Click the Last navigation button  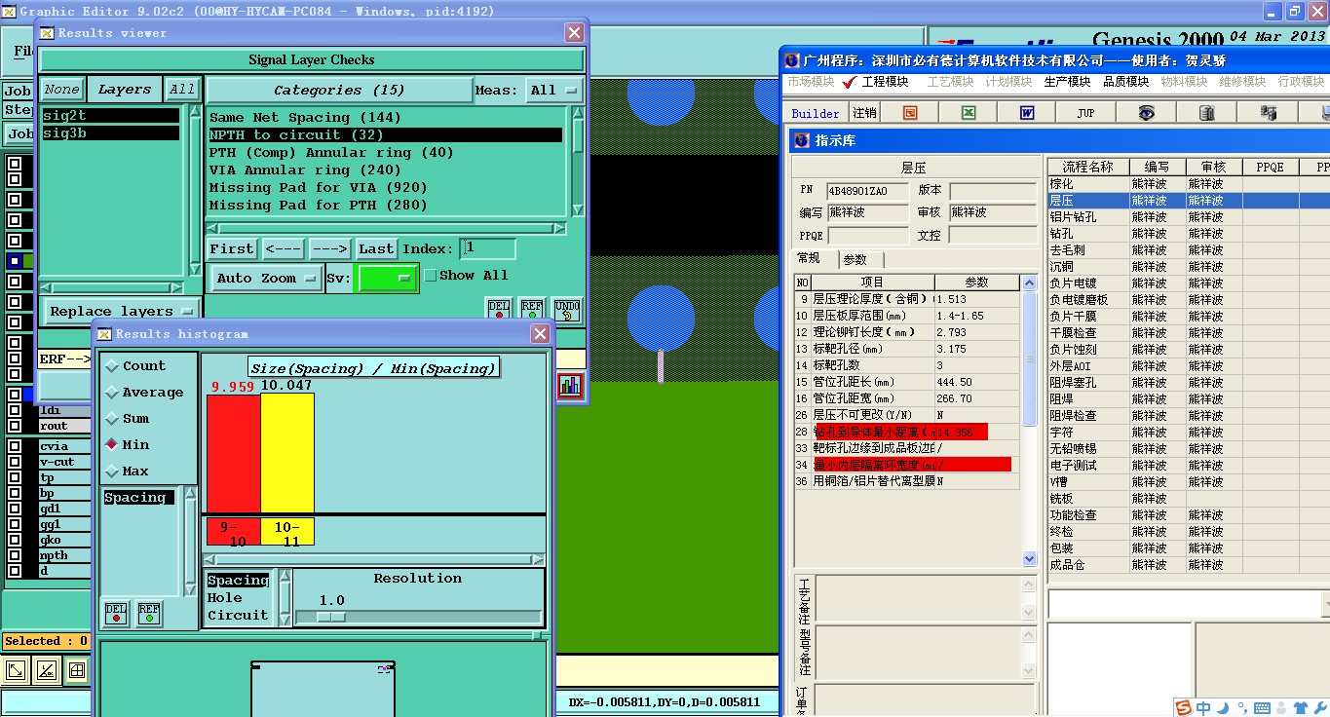click(376, 249)
